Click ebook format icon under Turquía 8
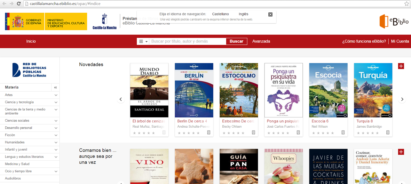This screenshot has width=411, height=184. tap(388, 133)
